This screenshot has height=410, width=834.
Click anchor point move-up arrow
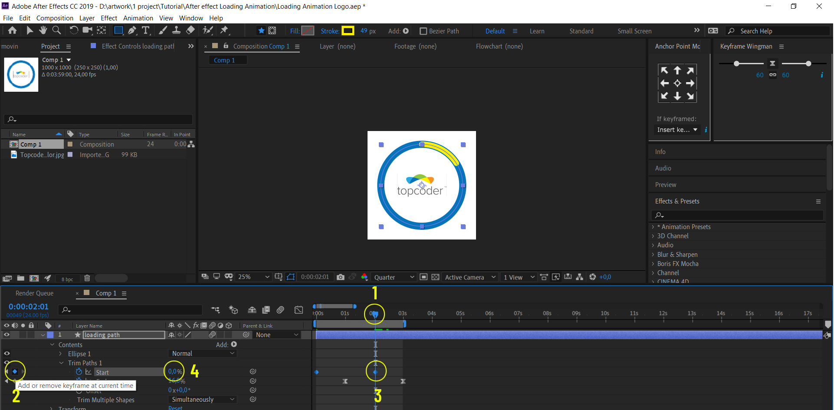click(677, 70)
